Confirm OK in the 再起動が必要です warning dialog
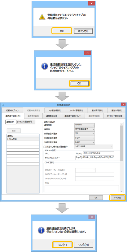 click(62, 31)
